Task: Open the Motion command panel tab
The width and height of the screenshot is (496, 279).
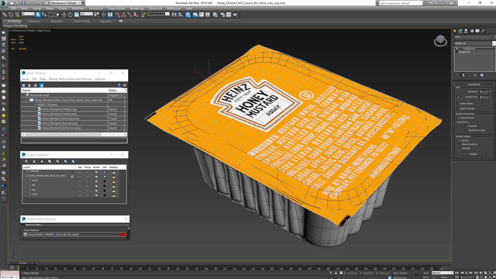Action: click(472, 31)
